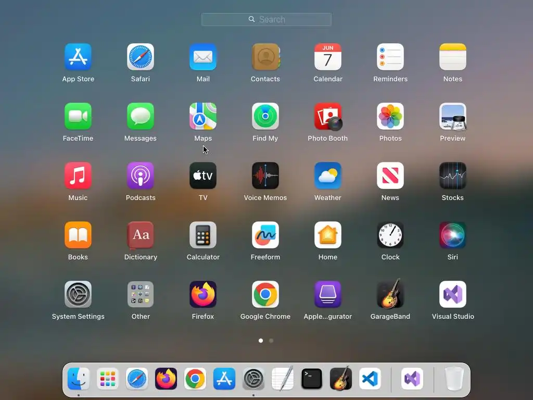Open Google Chrome from the Dock

[195, 379]
